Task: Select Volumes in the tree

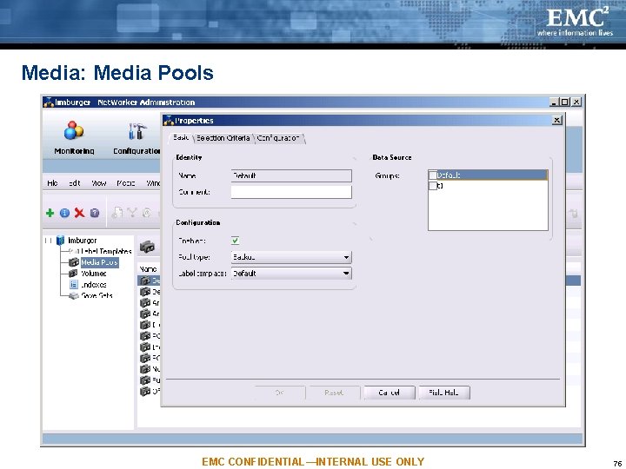Action: coord(93,274)
